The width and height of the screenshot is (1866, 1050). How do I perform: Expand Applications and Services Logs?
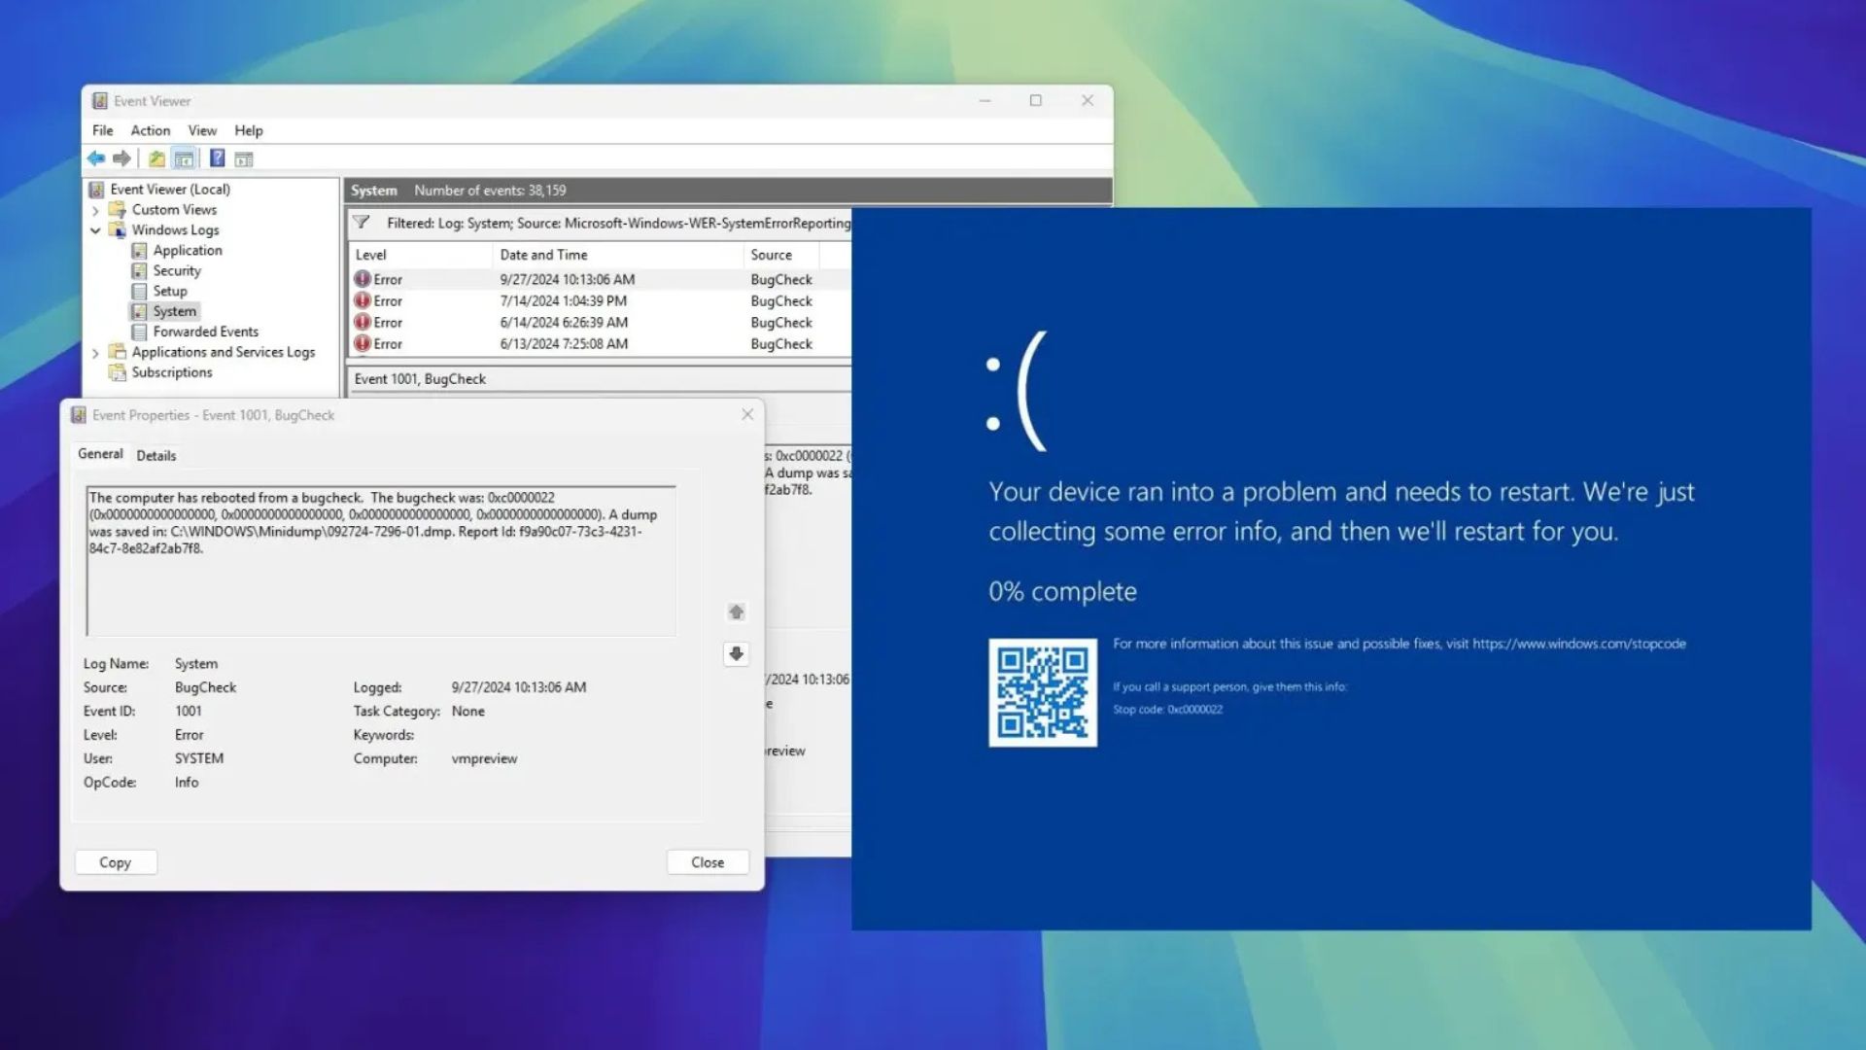click(x=95, y=352)
